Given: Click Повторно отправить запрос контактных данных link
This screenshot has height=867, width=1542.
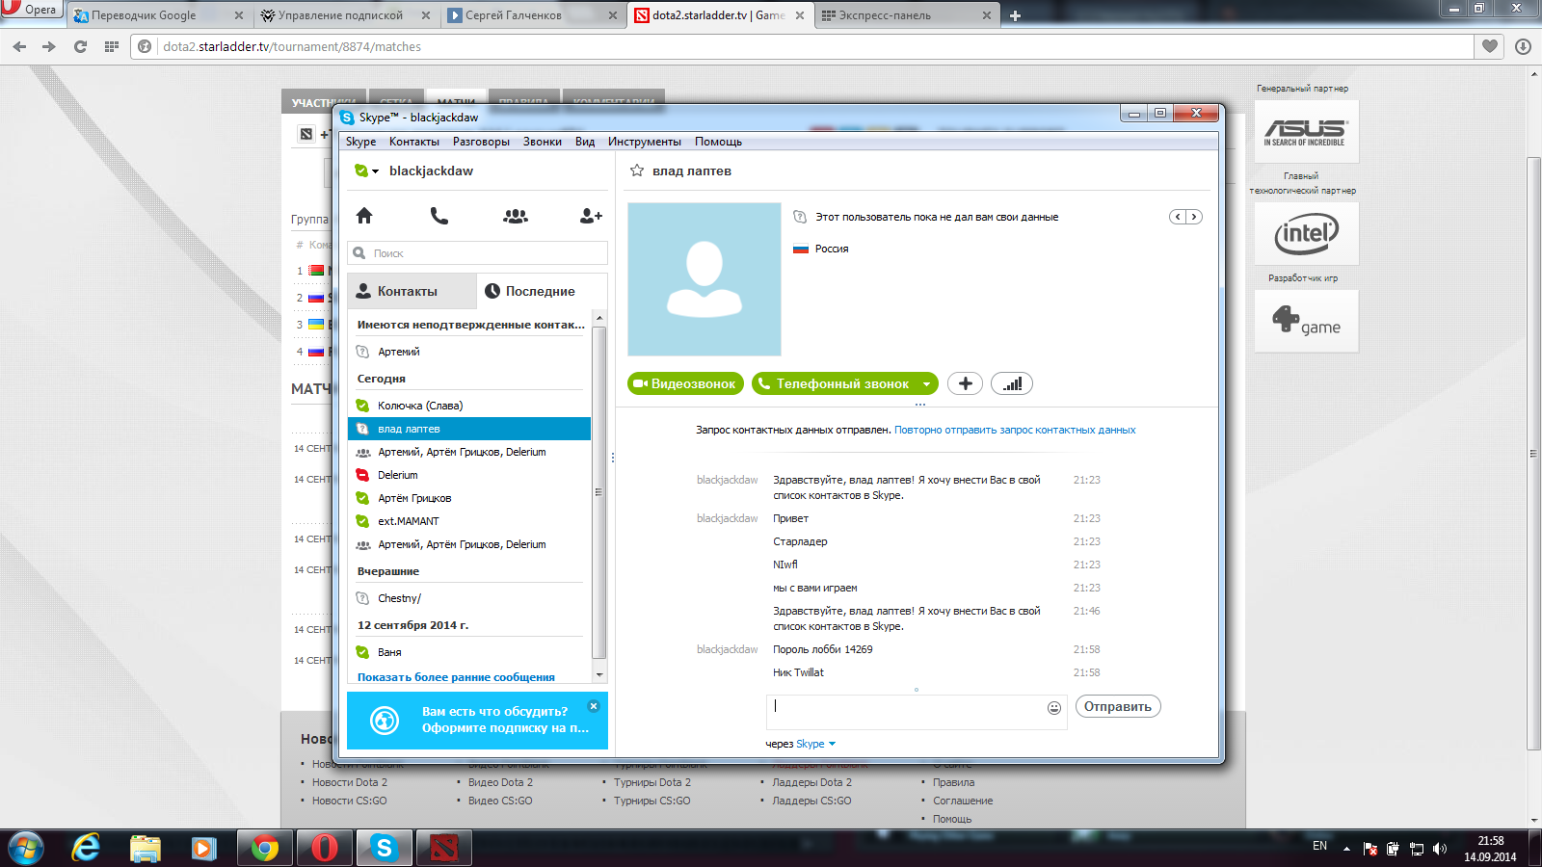Looking at the screenshot, I should pyautogui.click(x=1015, y=430).
